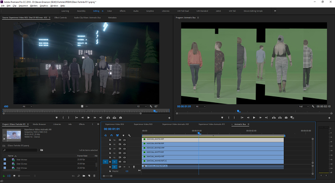Click Lift button in Program monitor
The height and width of the screenshot is (183, 335).
pos(274,118)
